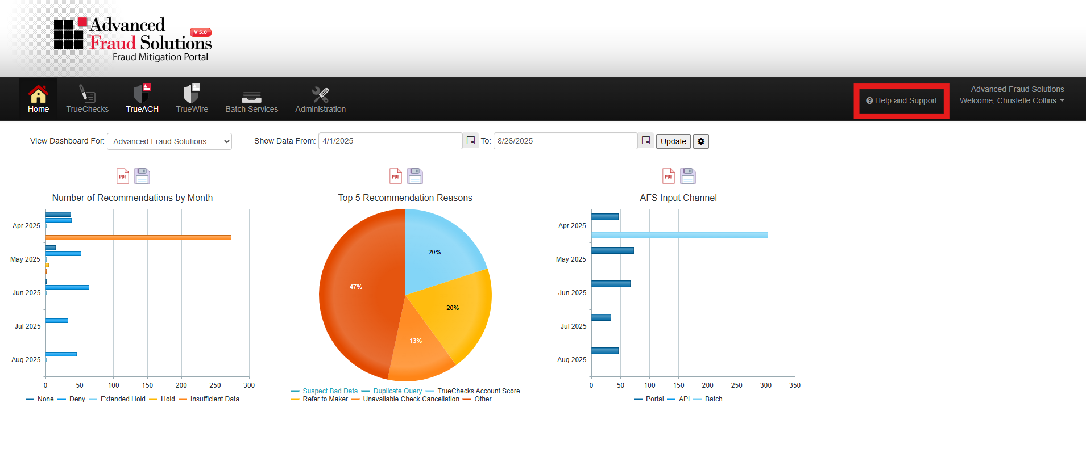The width and height of the screenshot is (1086, 453).
Task: Go to the Home dashboard
Action: click(x=38, y=99)
